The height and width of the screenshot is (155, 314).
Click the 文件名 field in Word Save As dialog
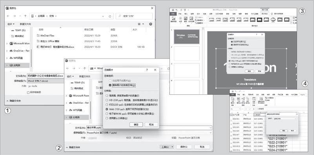45,76
